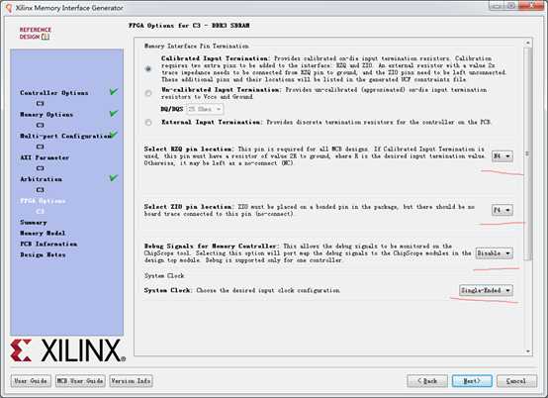Viewport: 548px width, 398px height.
Task: Go to AXI Parameter step
Action: pos(45,157)
